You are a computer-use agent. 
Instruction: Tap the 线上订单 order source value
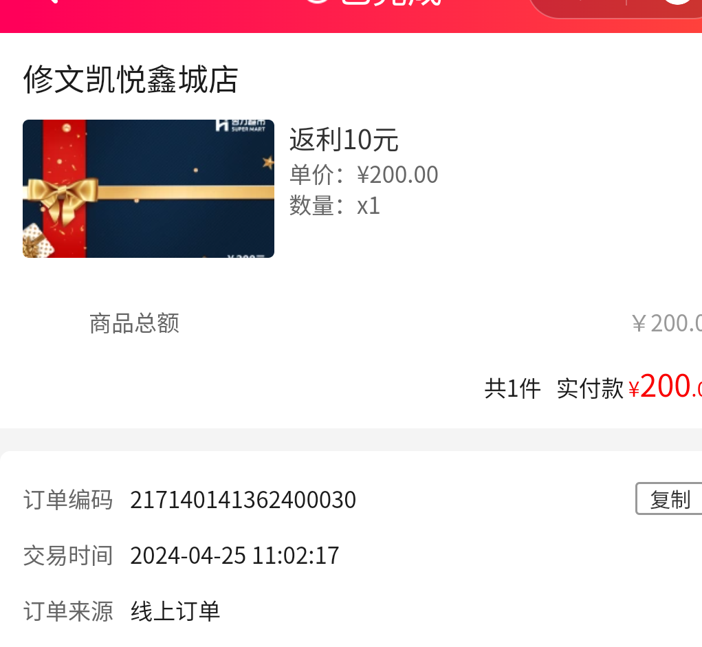[175, 611]
